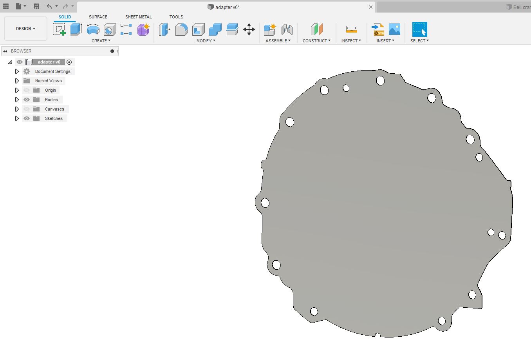Activate the Move/Copy tool
This screenshot has width=531, height=352.
[249, 29]
